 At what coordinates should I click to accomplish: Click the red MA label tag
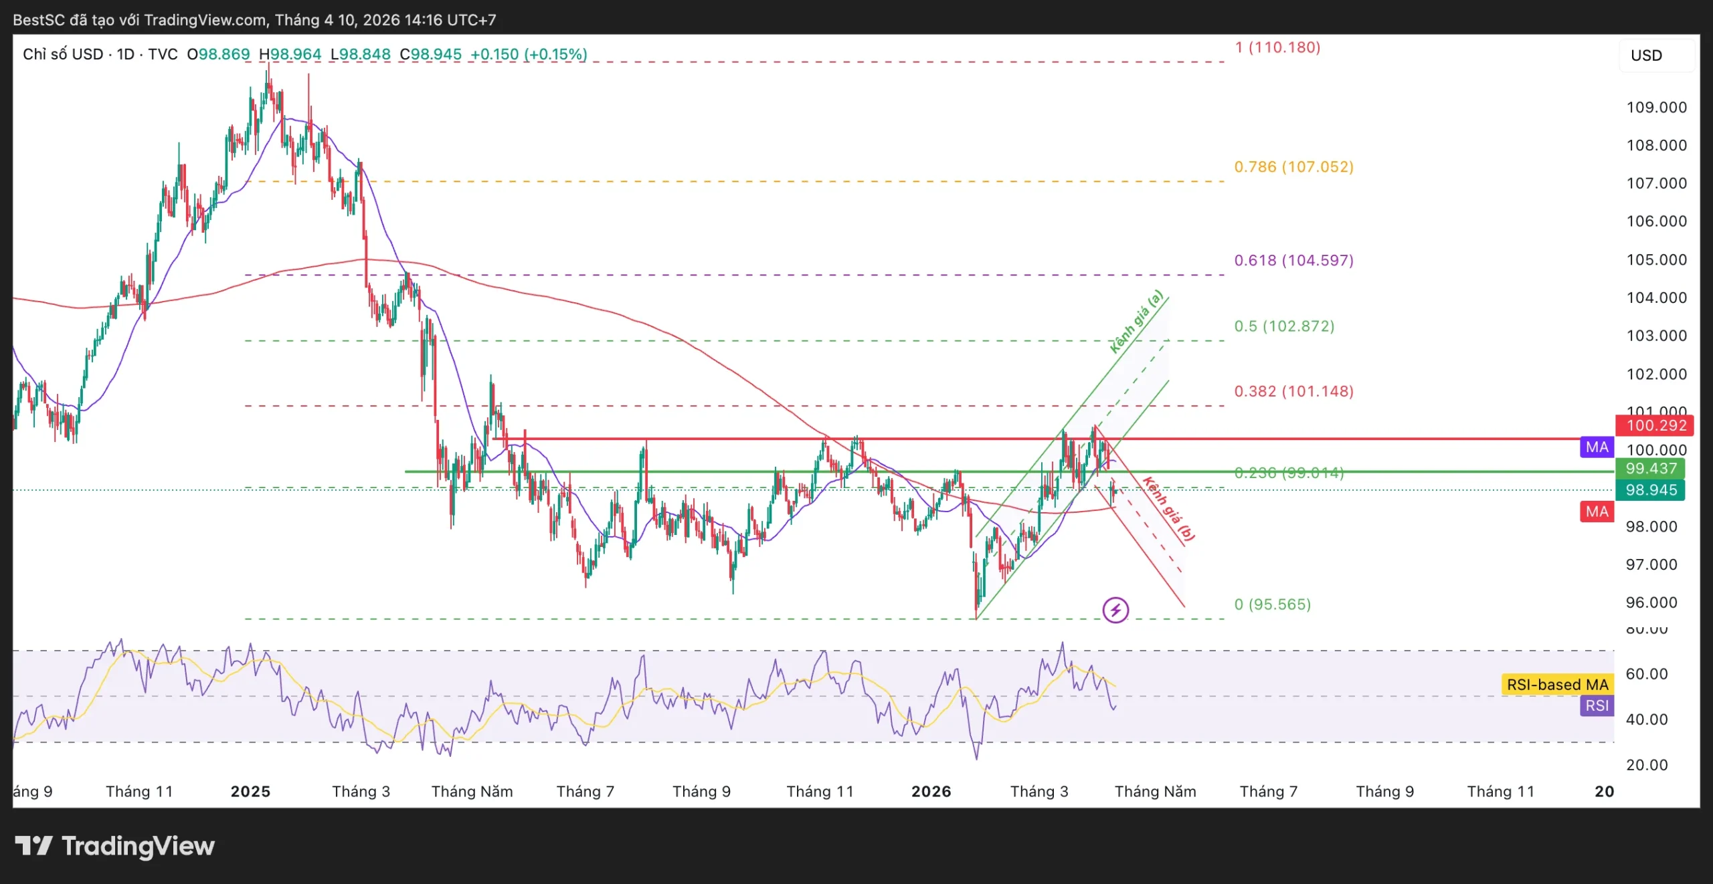(x=1597, y=512)
